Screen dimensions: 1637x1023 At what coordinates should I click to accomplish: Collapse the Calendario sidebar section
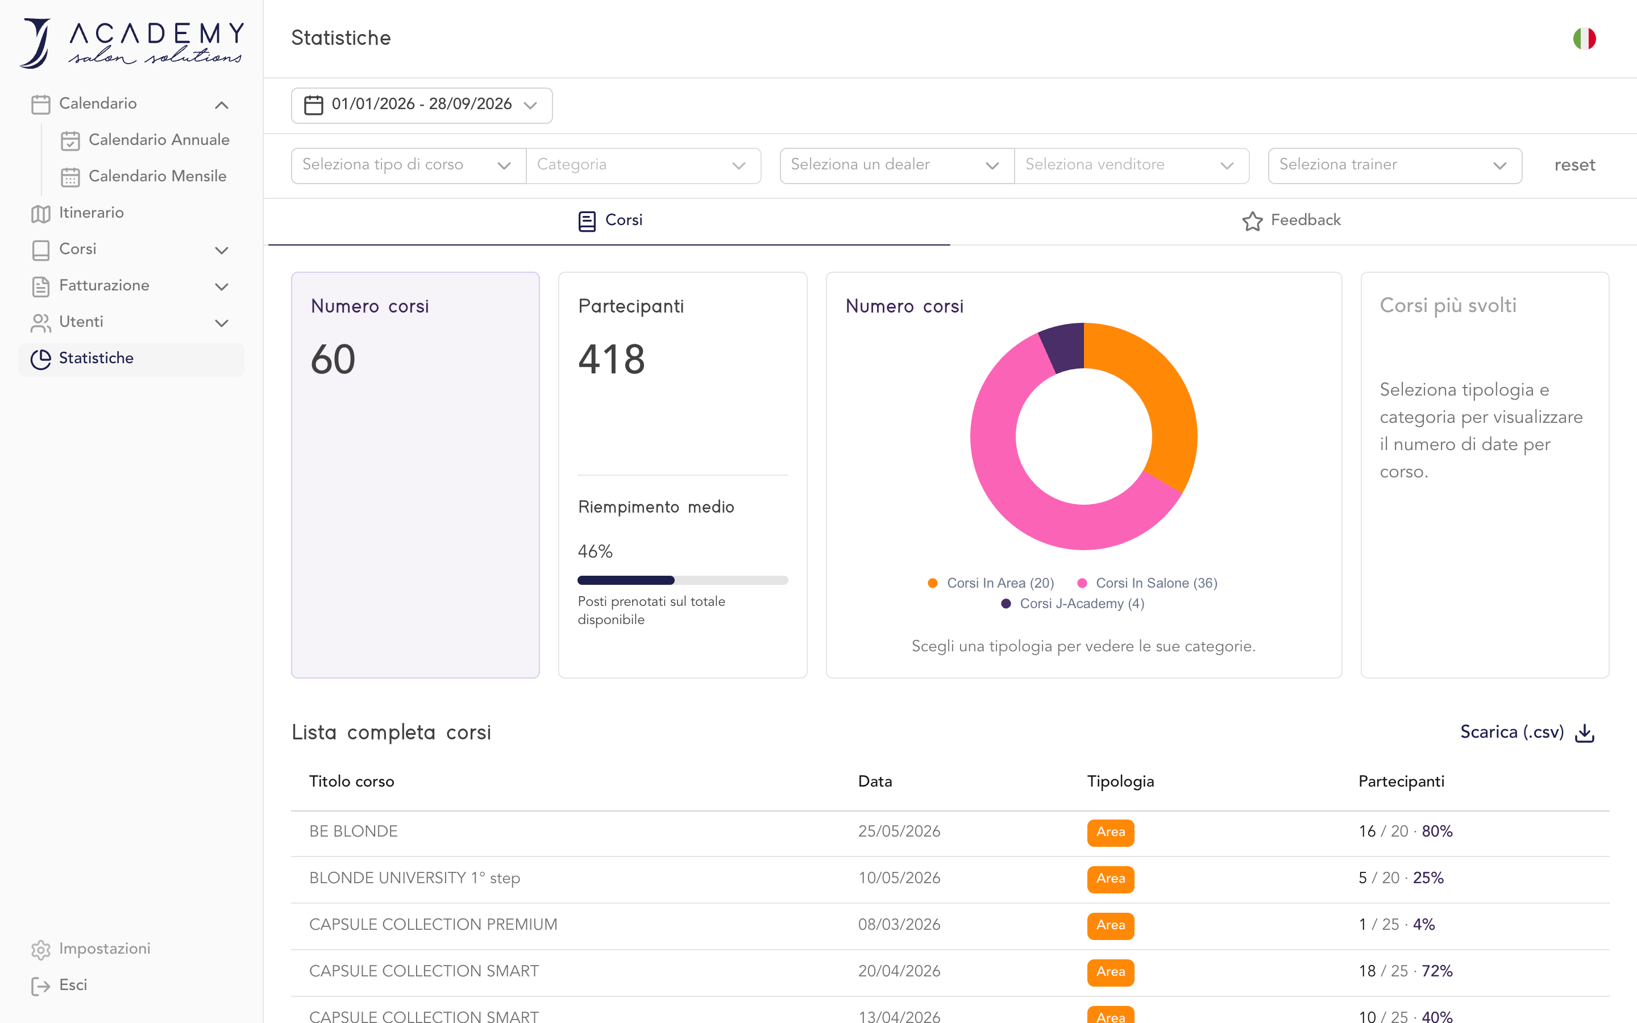[x=221, y=104]
